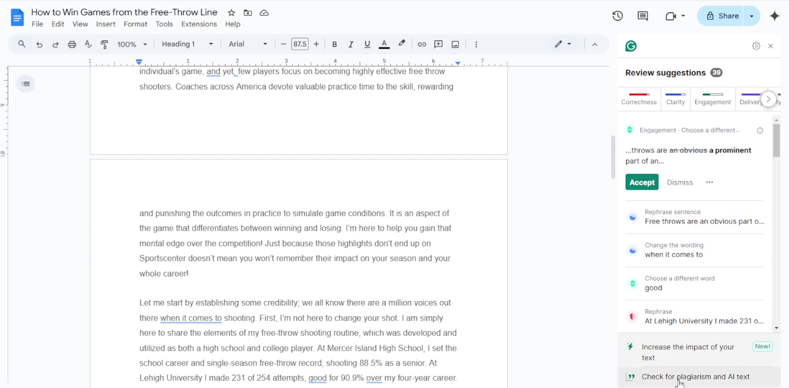
Task: Open the Format menu
Action: pos(135,24)
